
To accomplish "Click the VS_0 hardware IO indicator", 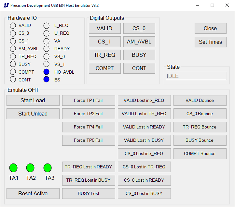I will click(x=47, y=56).
